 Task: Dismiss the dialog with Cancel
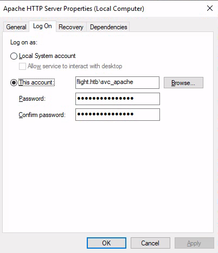click(150, 243)
